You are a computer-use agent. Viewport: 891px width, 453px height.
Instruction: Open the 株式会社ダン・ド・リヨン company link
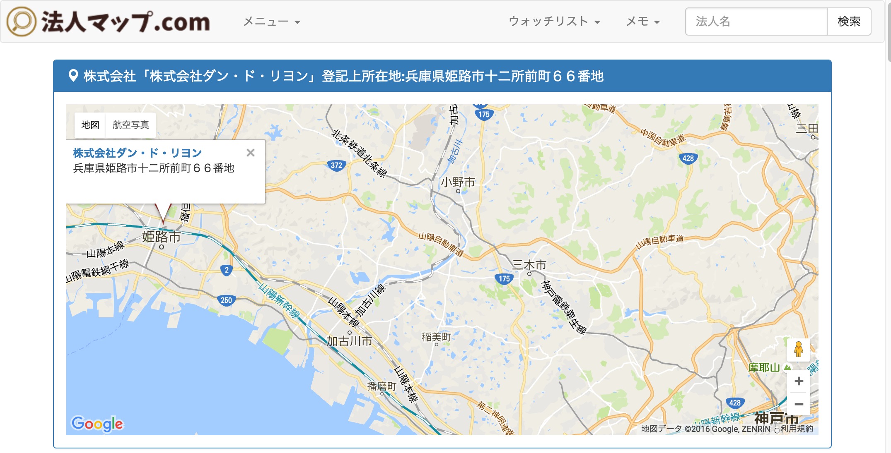[x=138, y=153]
